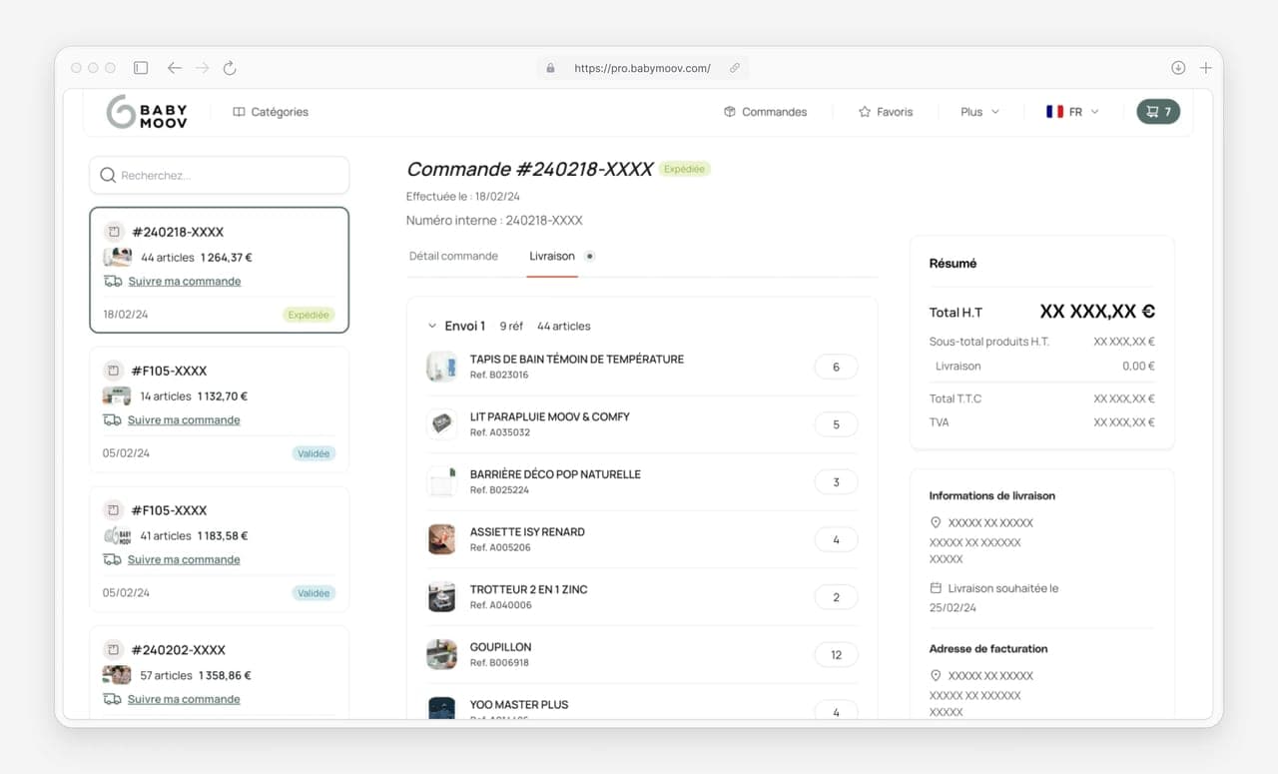Click quantity 2 for Trotteur 2 en 1
Image resolution: width=1278 pixels, height=774 pixels.
(836, 598)
